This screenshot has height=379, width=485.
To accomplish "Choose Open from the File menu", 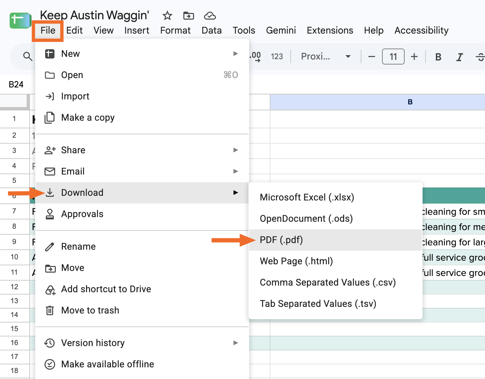I will coord(142,75).
